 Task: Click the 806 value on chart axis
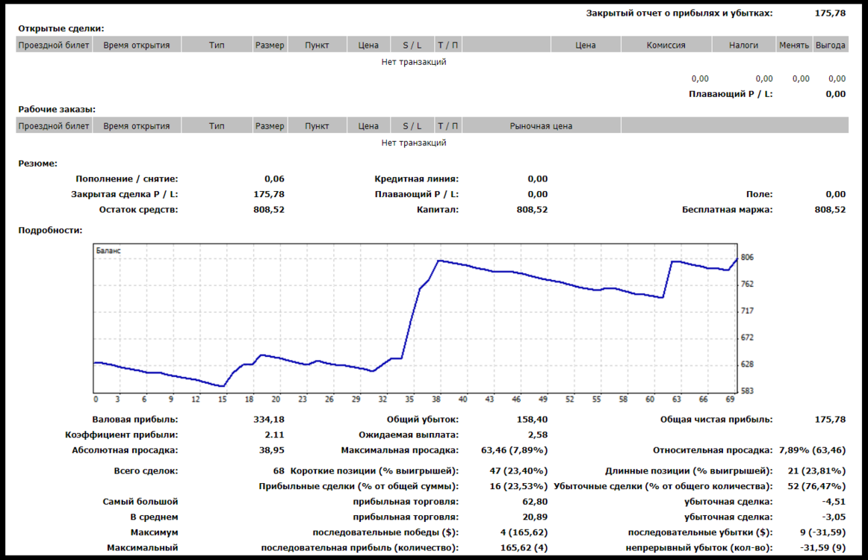pos(747,258)
